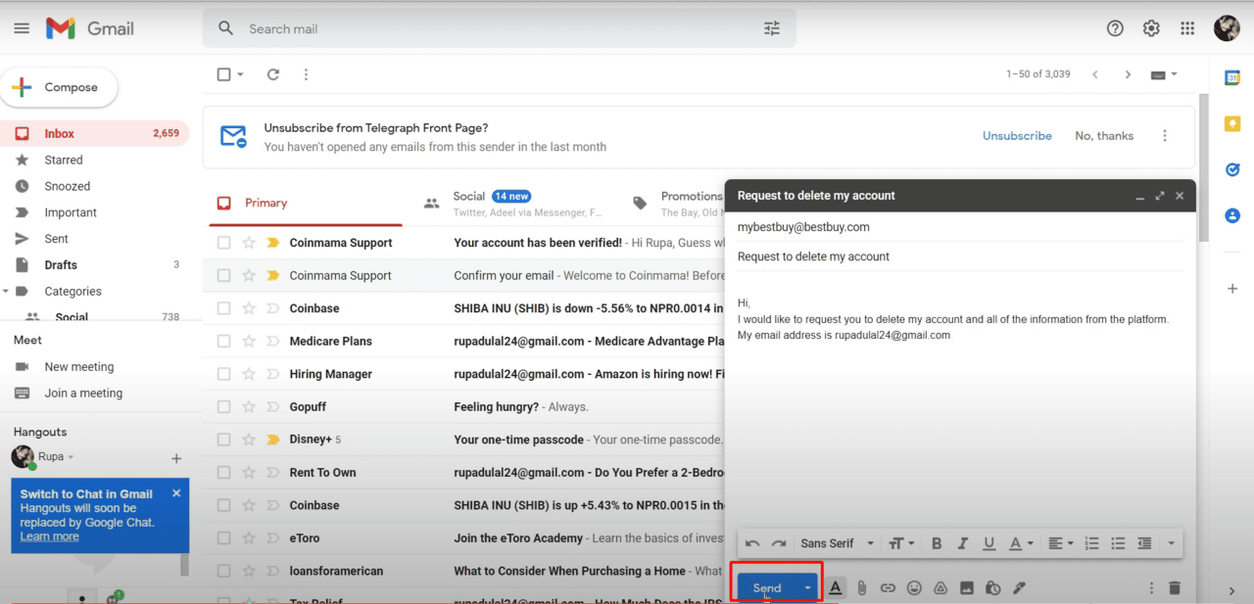The height and width of the screenshot is (604, 1254).
Task: Open the Send options arrow
Action: 807,588
